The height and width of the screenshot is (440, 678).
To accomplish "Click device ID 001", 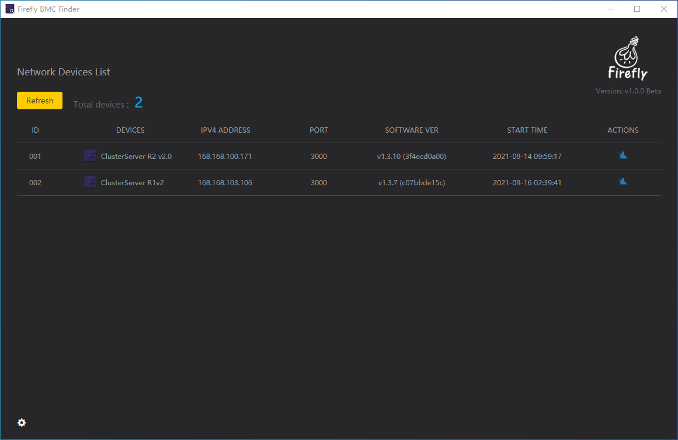I will click(35, 156).
